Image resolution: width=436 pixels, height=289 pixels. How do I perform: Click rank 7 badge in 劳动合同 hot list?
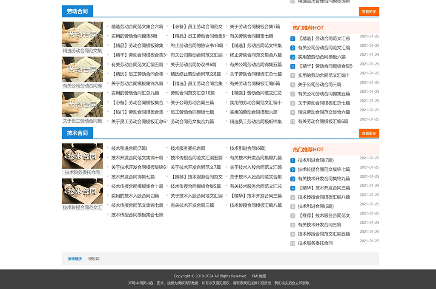pos(293,94)
